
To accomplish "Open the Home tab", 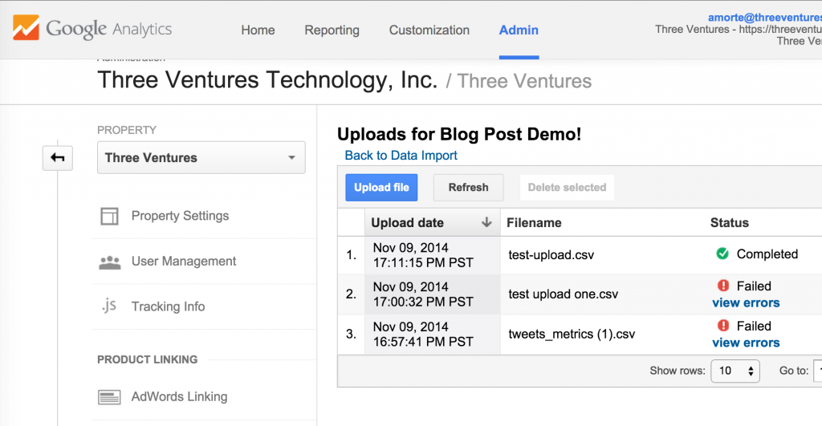I will pyautogui.click(x=258, y=30).
